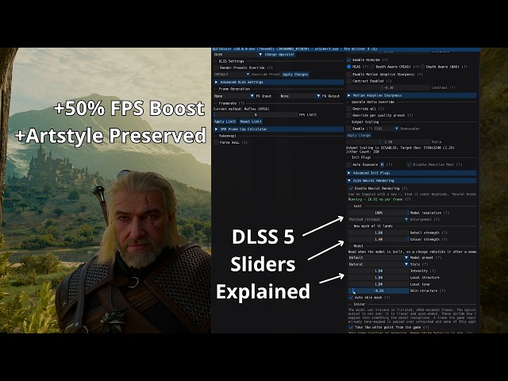508x381 pixels.
Task: Select the RCAS radio button
Action: click(348, 67)
